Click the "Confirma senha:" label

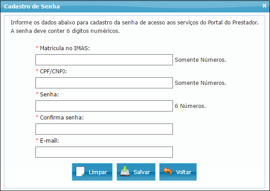tap(62, 117)
